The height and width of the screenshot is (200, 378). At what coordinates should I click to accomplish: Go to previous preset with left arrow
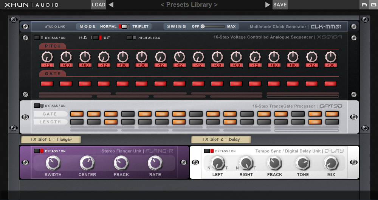click(111, 5)
